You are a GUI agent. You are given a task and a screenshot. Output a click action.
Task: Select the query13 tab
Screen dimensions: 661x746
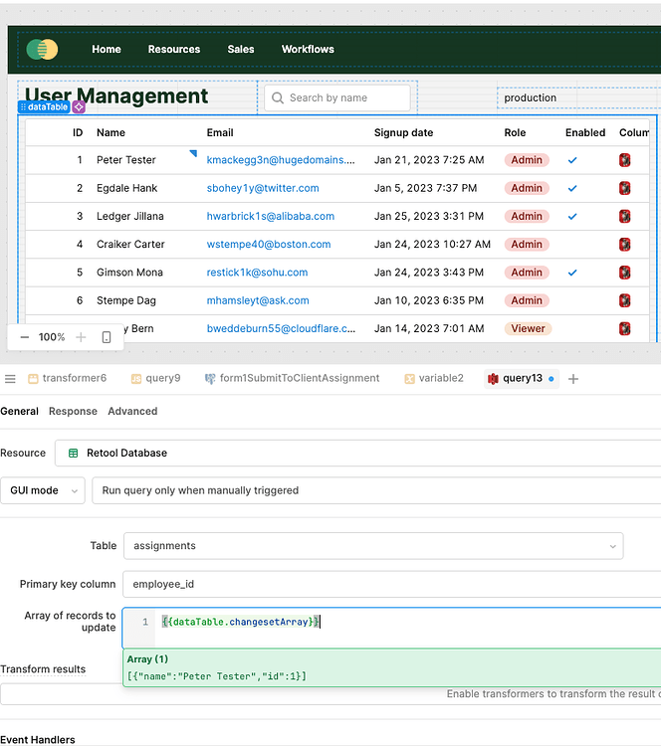(x=521, y=378)
